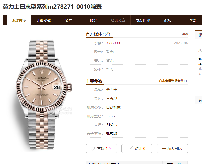
Task: Switch to the 图片 tab
Action: click(x=69, y=20)
